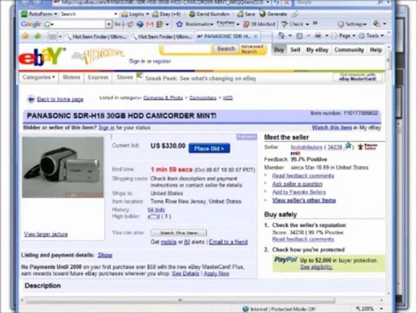Click the PageRank indicator in Google toolbar
This screenshot has width=417, height=313.
[x=228, y=24]
